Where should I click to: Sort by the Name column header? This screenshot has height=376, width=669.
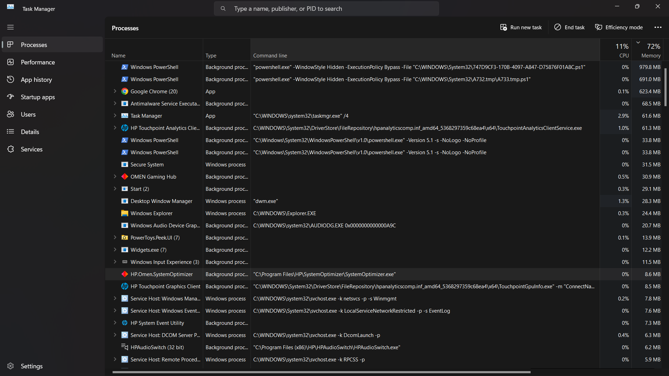[x=154, y=50]
